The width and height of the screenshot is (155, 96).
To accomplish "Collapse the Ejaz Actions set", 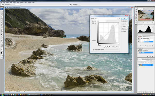I will (x=142, y=38).
